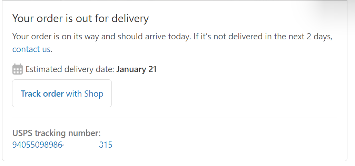
Task: Click the word "delivery" in the heading
Action: pos(130,18)
